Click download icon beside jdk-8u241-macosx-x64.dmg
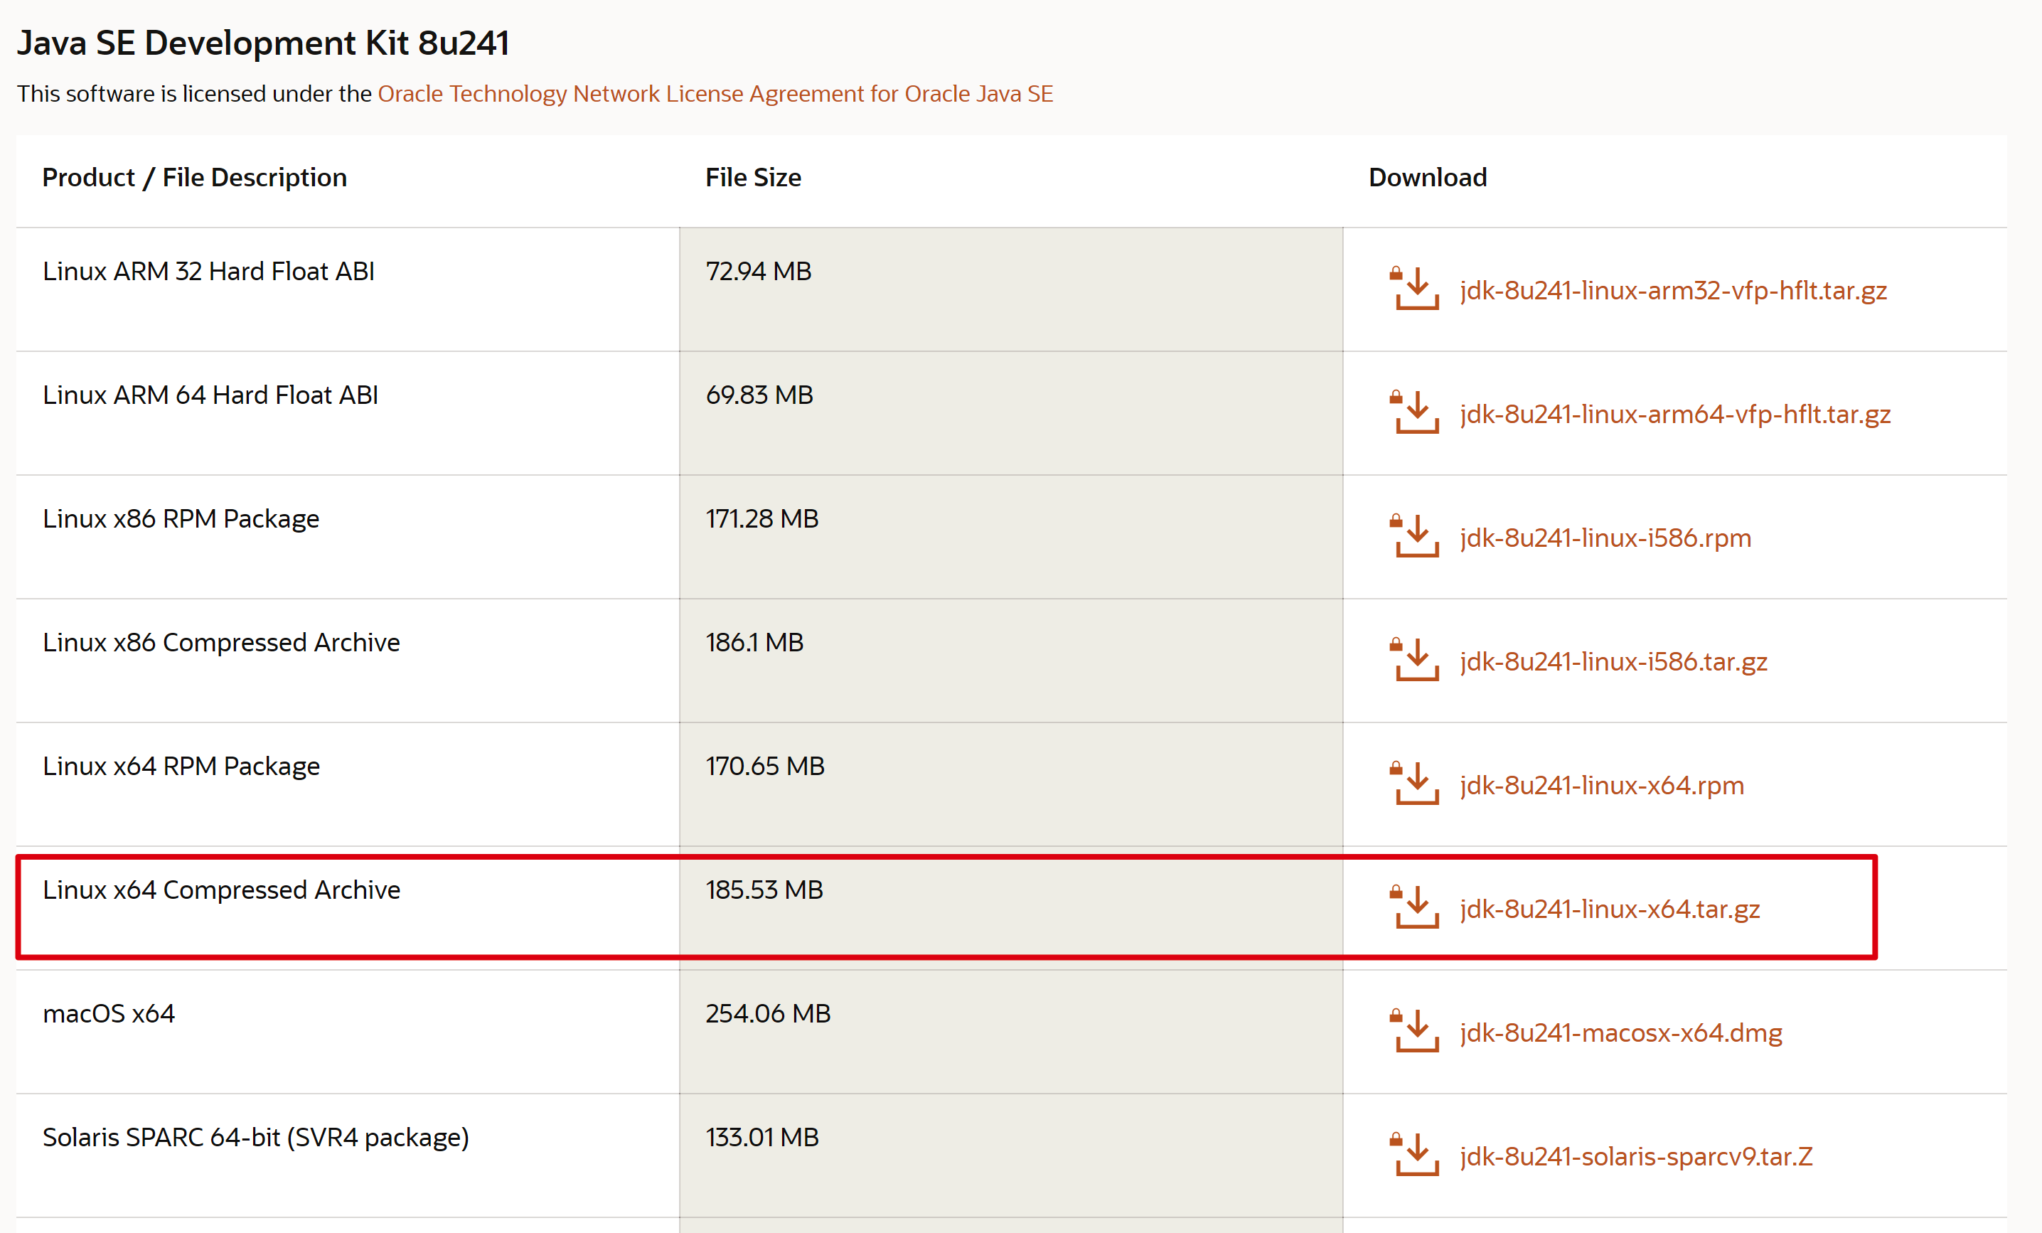The height and width of the screenshot is (1233, 2042). (x=1416, y=1031)
